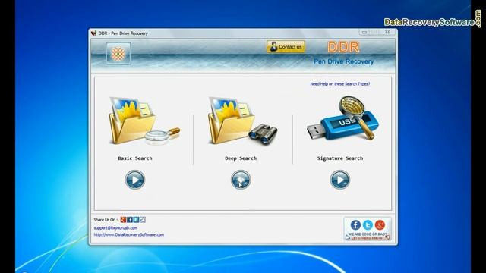This screenshot has width=486, height=273.
Task: Click round Facebook icon in feedback box
Action: (x=355, y=224)
